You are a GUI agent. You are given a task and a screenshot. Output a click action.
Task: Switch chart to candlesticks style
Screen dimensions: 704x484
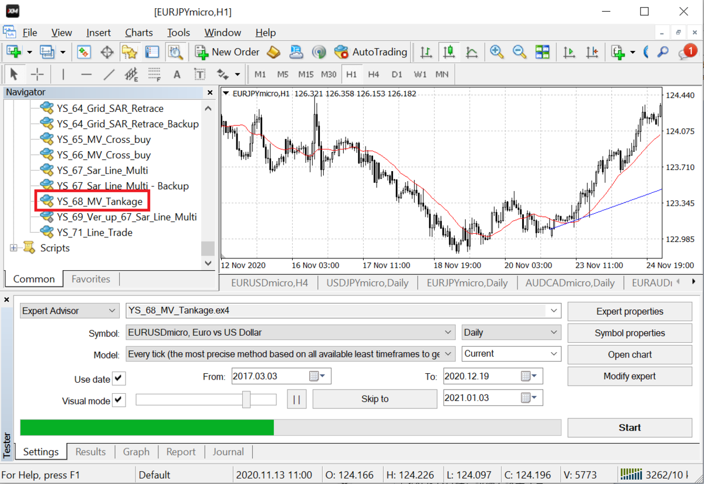point(449,52)
